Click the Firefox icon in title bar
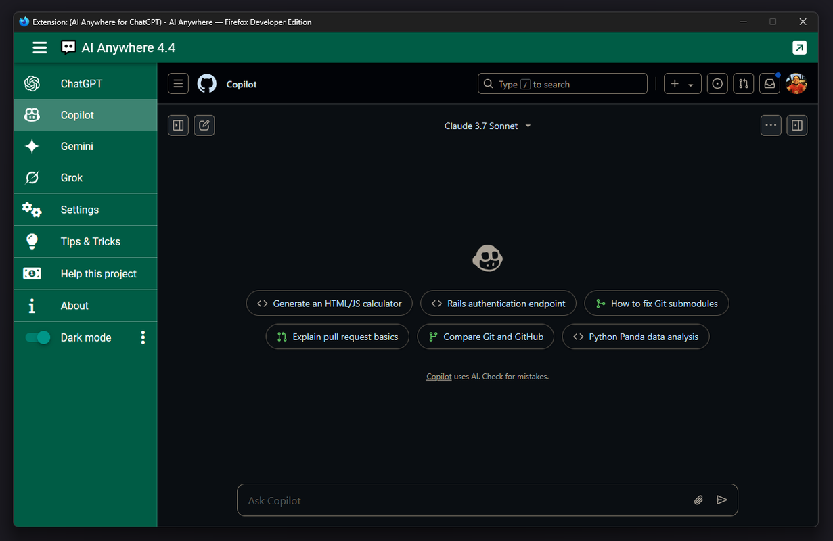Viewport: 833px width, 541px height. coord(24,22)
